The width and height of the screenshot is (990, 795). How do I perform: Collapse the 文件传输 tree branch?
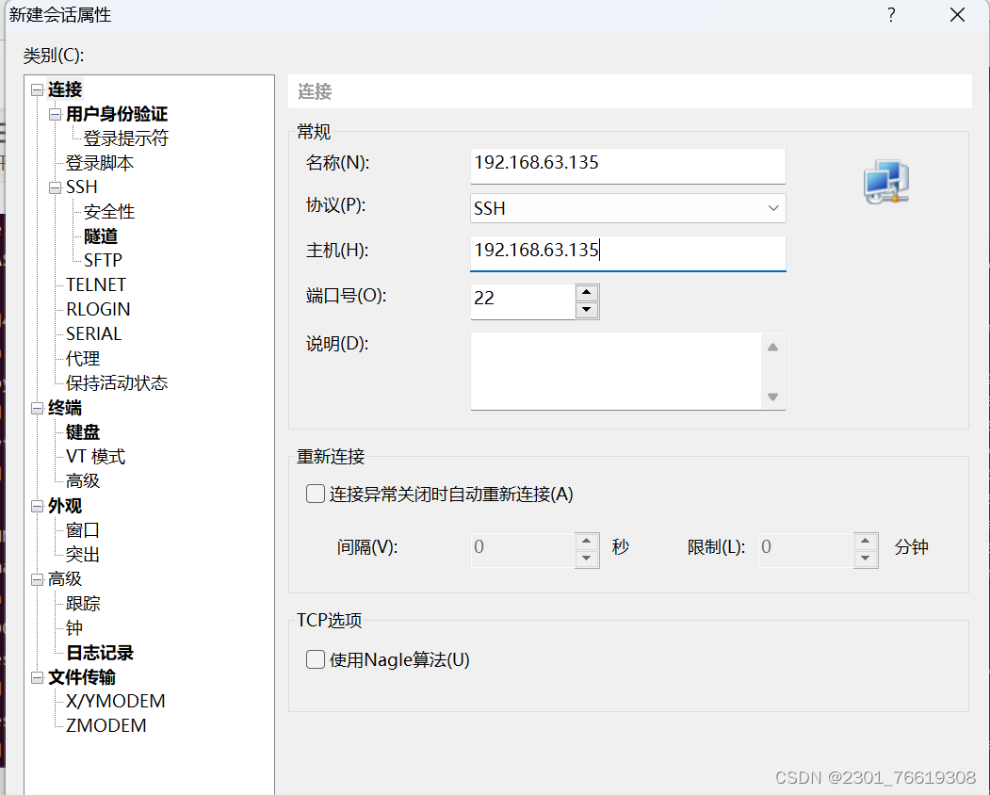[35, 677]
